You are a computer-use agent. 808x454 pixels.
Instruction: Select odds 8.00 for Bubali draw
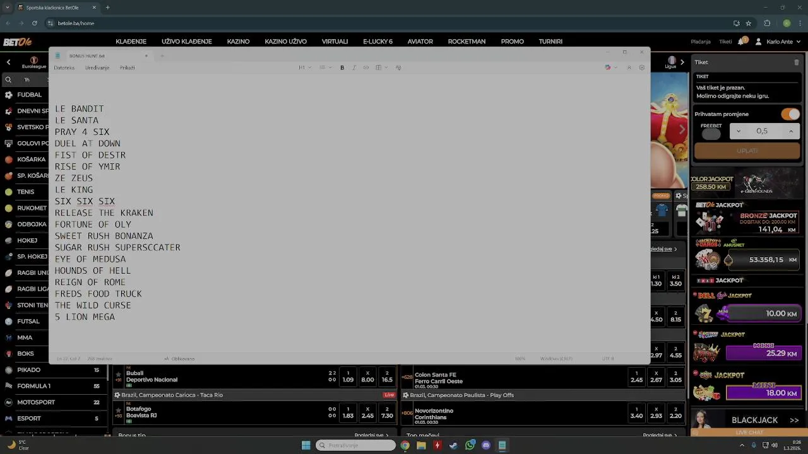[x=367, y=376]
